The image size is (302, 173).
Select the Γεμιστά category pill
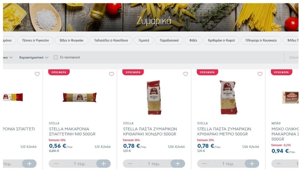[144, 40]
